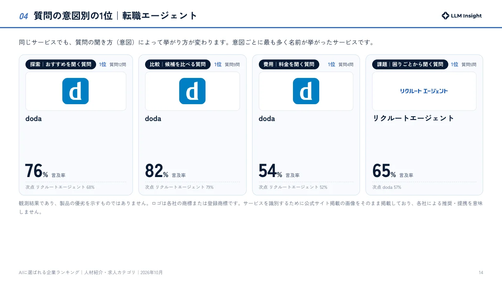Click the text 次点 doda 57%
This screenshot has height=282, width=502.
click(x=387, y=187)
